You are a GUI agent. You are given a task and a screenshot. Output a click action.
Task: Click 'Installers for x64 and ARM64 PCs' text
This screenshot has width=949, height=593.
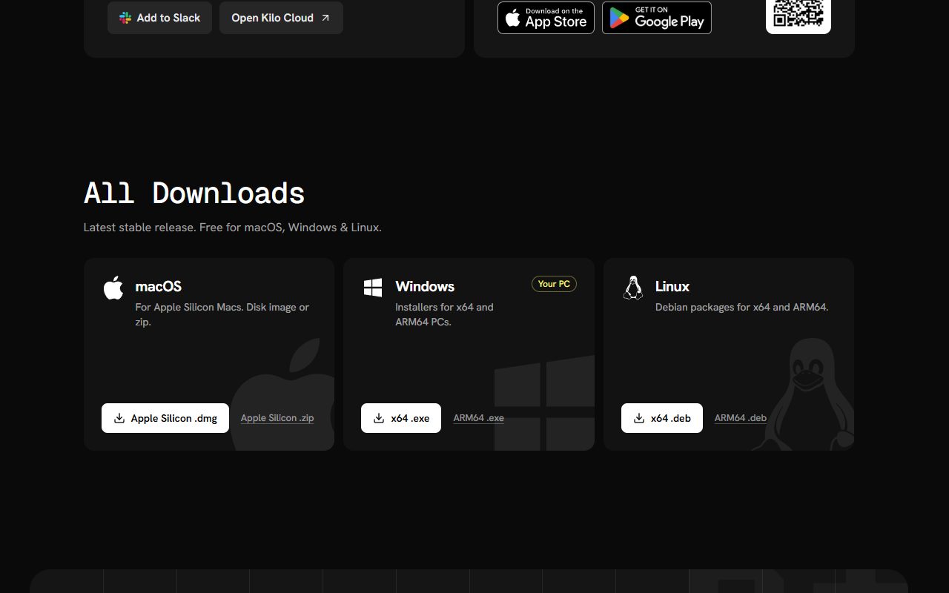pyautogui.click(x=444, y=314)
